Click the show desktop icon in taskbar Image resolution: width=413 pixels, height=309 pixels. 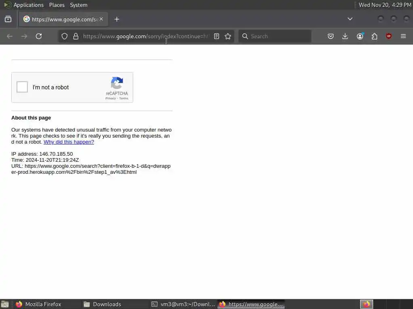click(5, 304)
